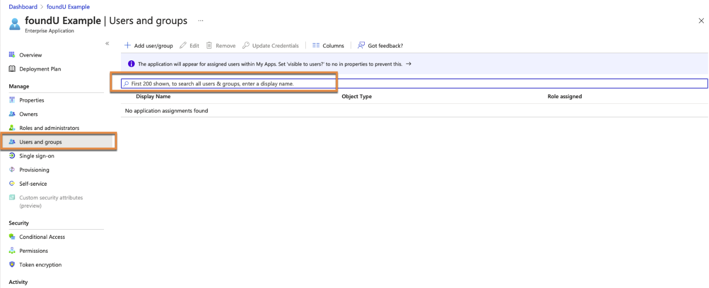Open Owners in the Manage menu

[28, 114]
